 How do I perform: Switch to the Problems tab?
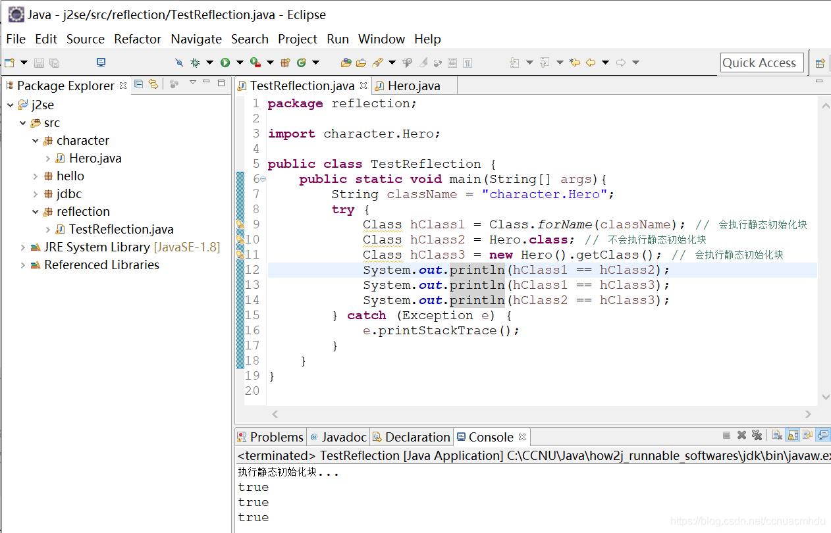tap(271, 437)
